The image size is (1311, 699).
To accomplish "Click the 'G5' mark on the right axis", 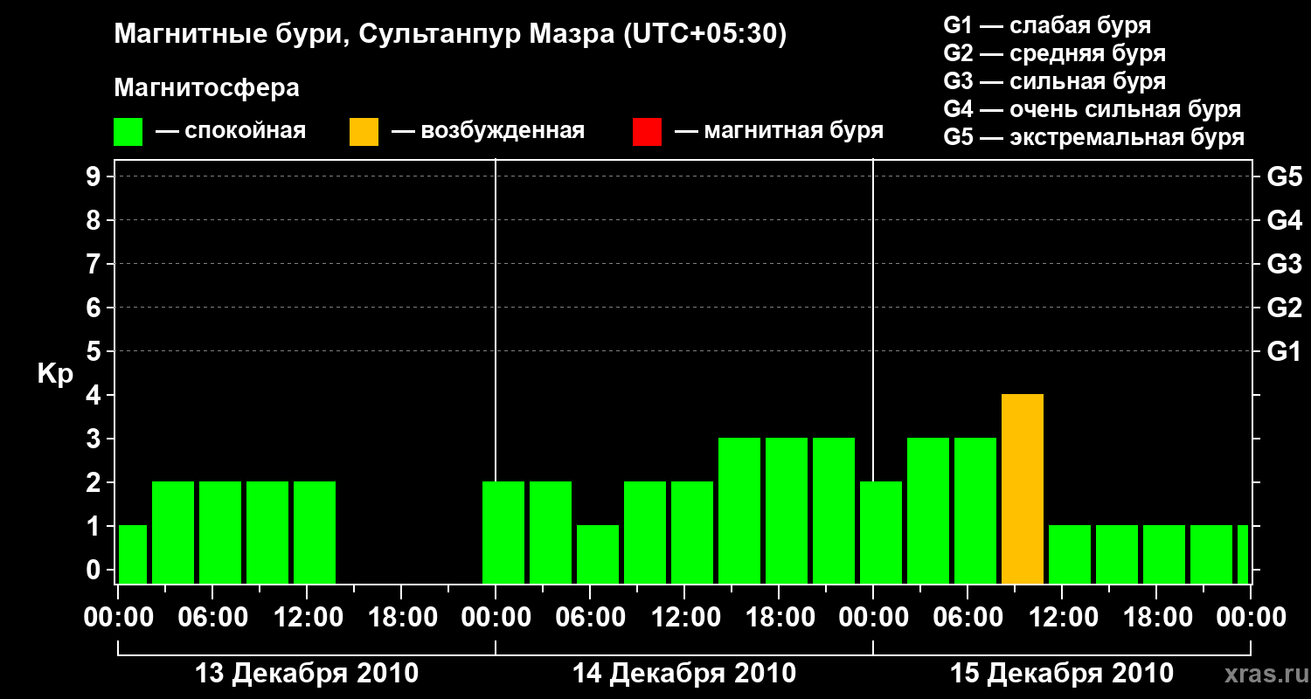I will click(x=1285, y=177).
